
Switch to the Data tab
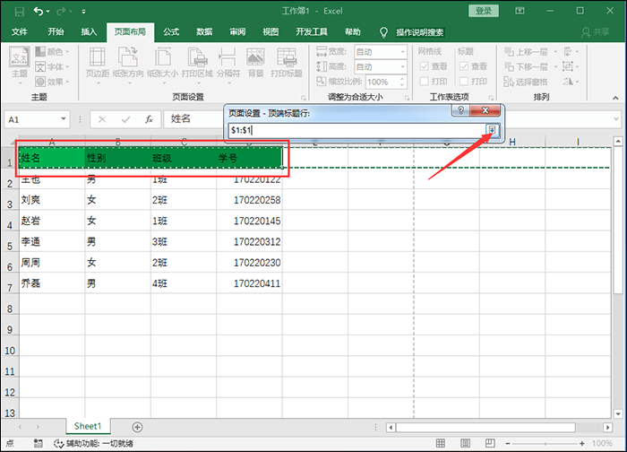(204, 32)
